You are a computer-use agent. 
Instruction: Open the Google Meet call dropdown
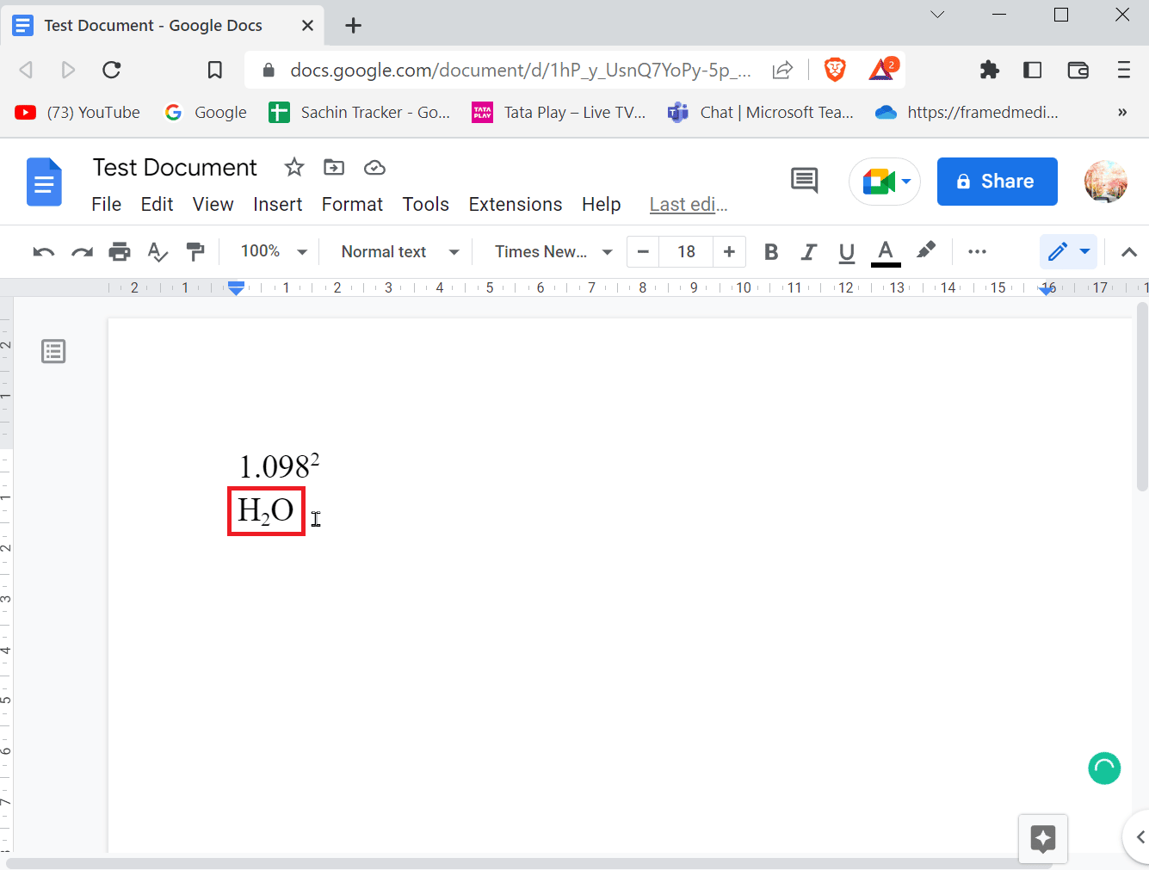[x=885, y=182]
